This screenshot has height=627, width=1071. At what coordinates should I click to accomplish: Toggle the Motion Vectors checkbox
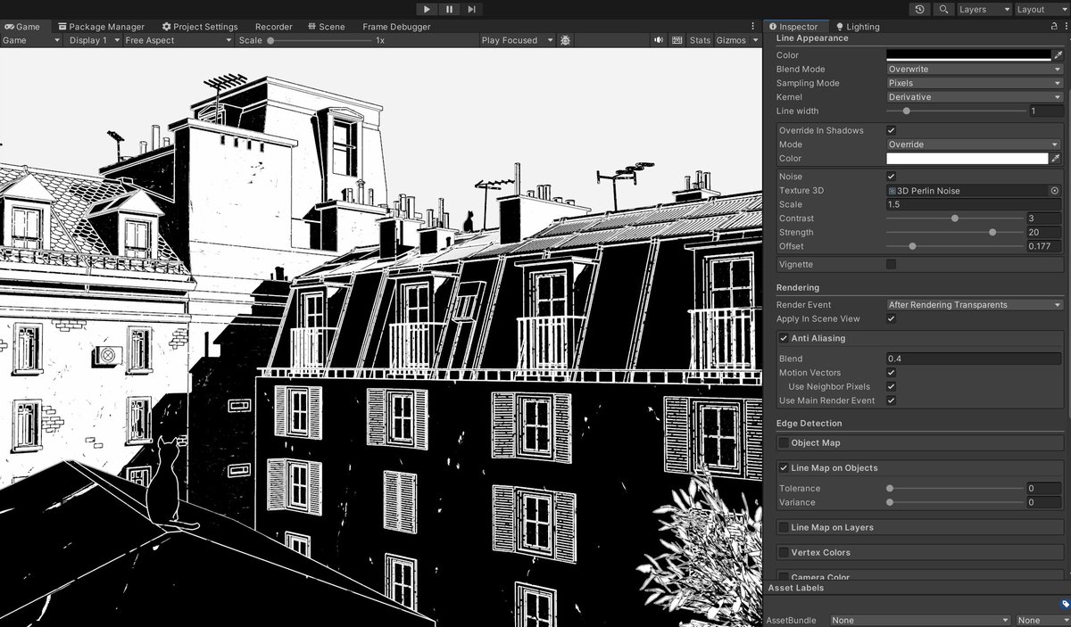coord(891,373)
